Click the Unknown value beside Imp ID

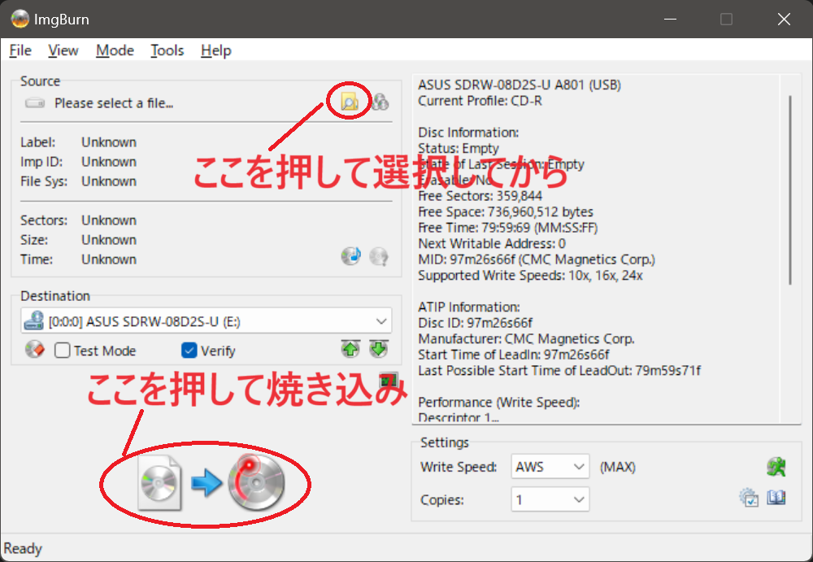pyautogui.click(x=109, y=162)
